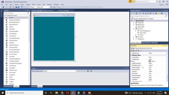
Task: Click the Navigate Backward toolbar icon
Action: (x=3, y=7)
